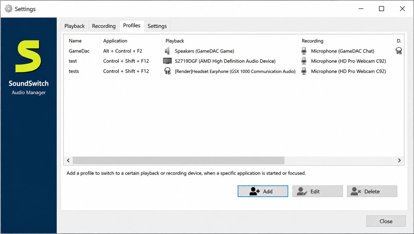This screenshot has width=414, height=234.
Task: Minimize the Settings window
Action: [x=361, y=9]
